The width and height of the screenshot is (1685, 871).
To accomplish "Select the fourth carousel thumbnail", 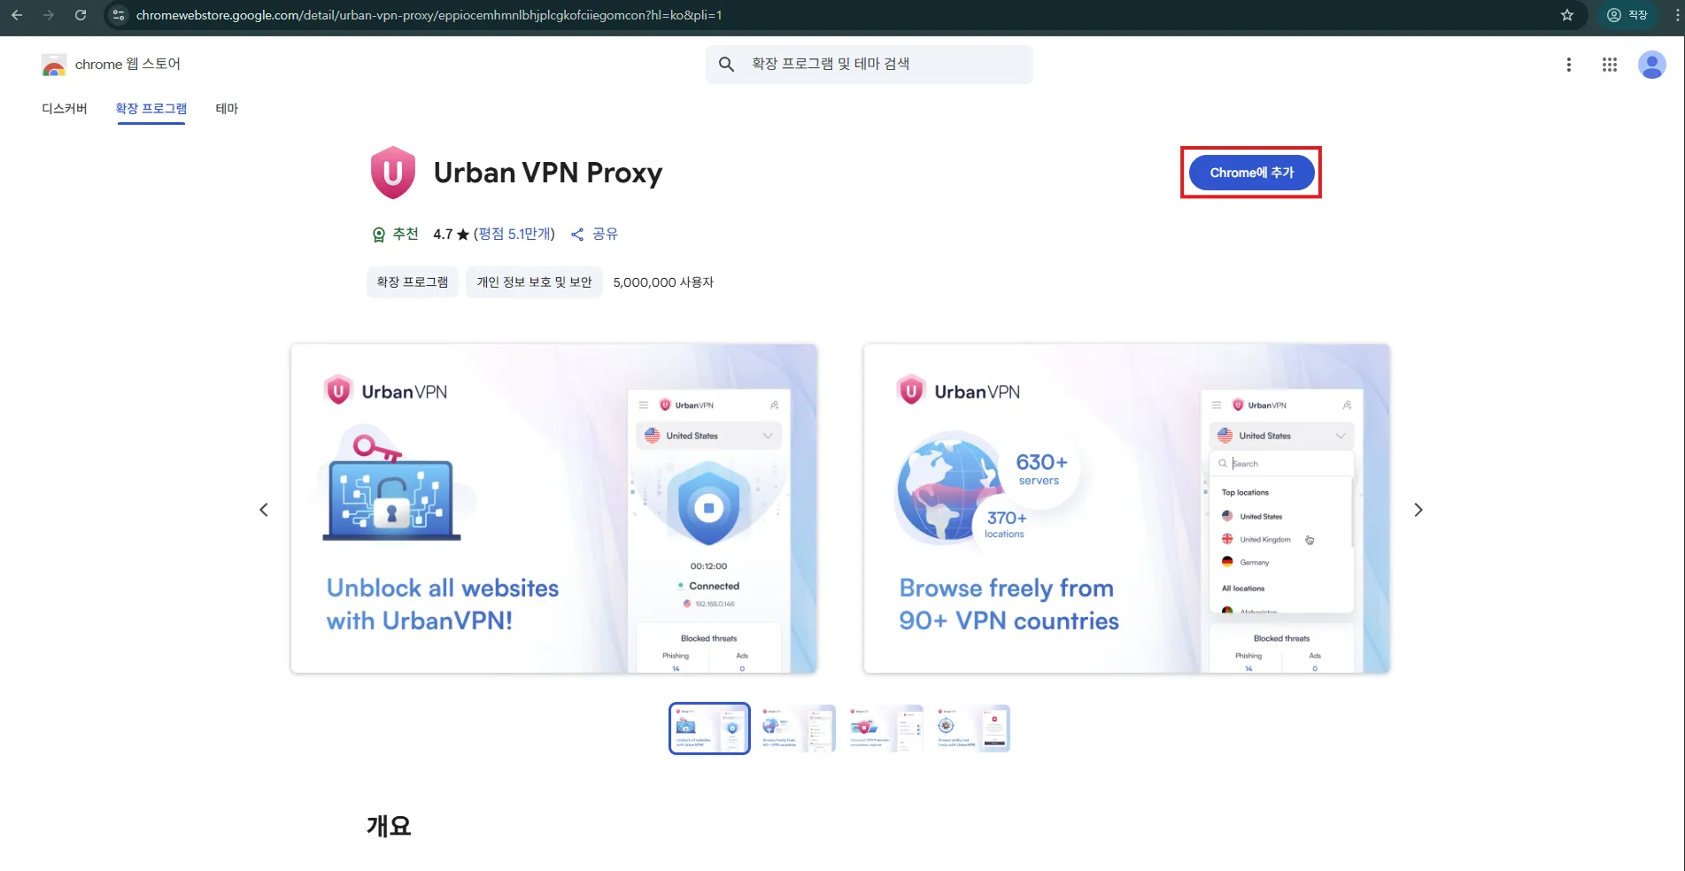I will pyautogui.click(x=972, y=728).
